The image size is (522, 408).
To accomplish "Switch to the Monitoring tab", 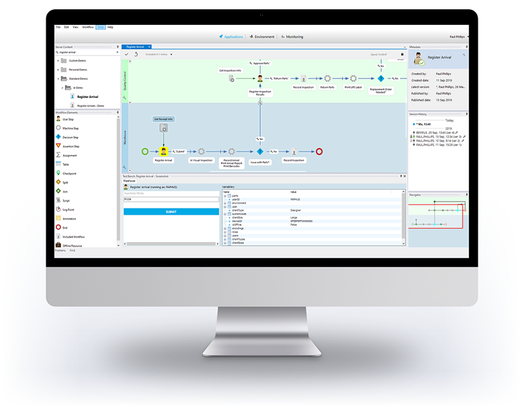I will click(295, 37).
